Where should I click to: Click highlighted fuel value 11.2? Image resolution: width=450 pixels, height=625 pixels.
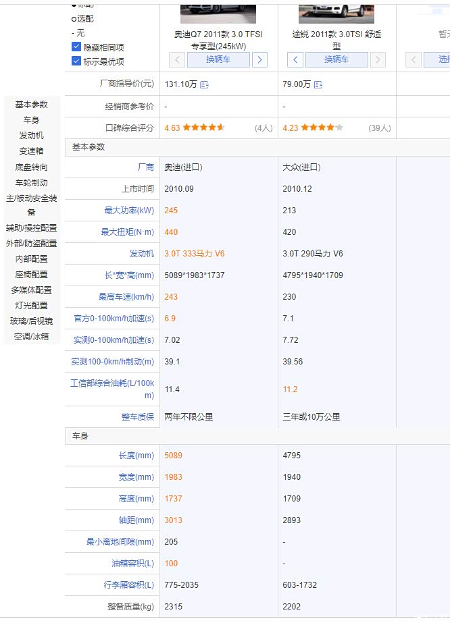coord(290,389)
